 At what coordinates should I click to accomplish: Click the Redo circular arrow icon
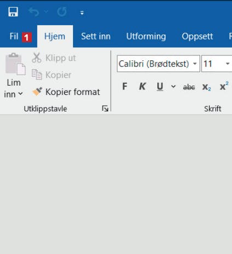[61, 12]
